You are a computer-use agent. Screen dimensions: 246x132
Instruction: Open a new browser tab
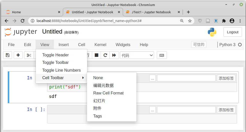tap(188, 12)
